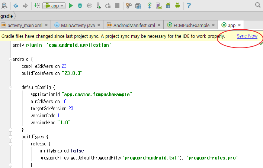Viewport: 263px width, 168px height.
Task: Click the 'proguard-rules.pro' string
Action: coord(212,158)
